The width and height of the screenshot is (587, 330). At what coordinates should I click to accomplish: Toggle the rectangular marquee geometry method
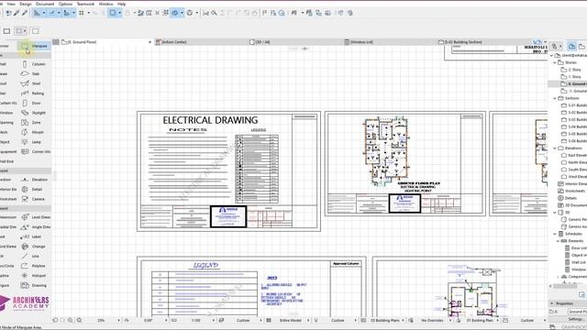pyautogui.click(x=6, y=31)
